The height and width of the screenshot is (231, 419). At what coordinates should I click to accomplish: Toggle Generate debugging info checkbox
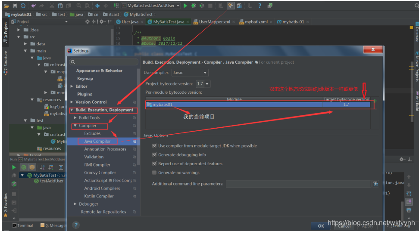pos(154,155)
